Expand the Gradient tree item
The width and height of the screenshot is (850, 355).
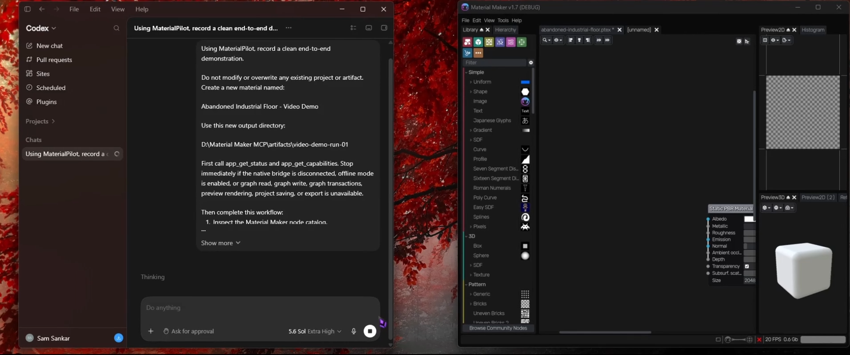pos(471,131)
